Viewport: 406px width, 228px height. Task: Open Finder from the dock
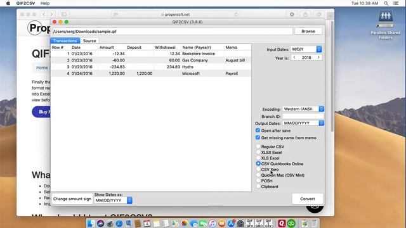click(91, 224)
